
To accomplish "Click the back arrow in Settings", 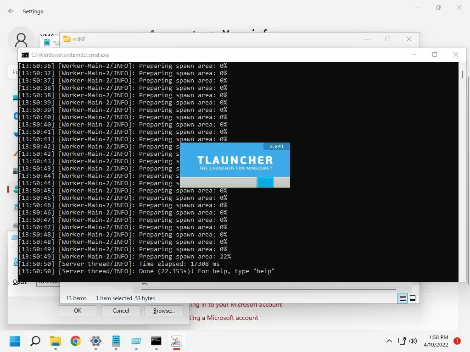I will click(11, 11).
